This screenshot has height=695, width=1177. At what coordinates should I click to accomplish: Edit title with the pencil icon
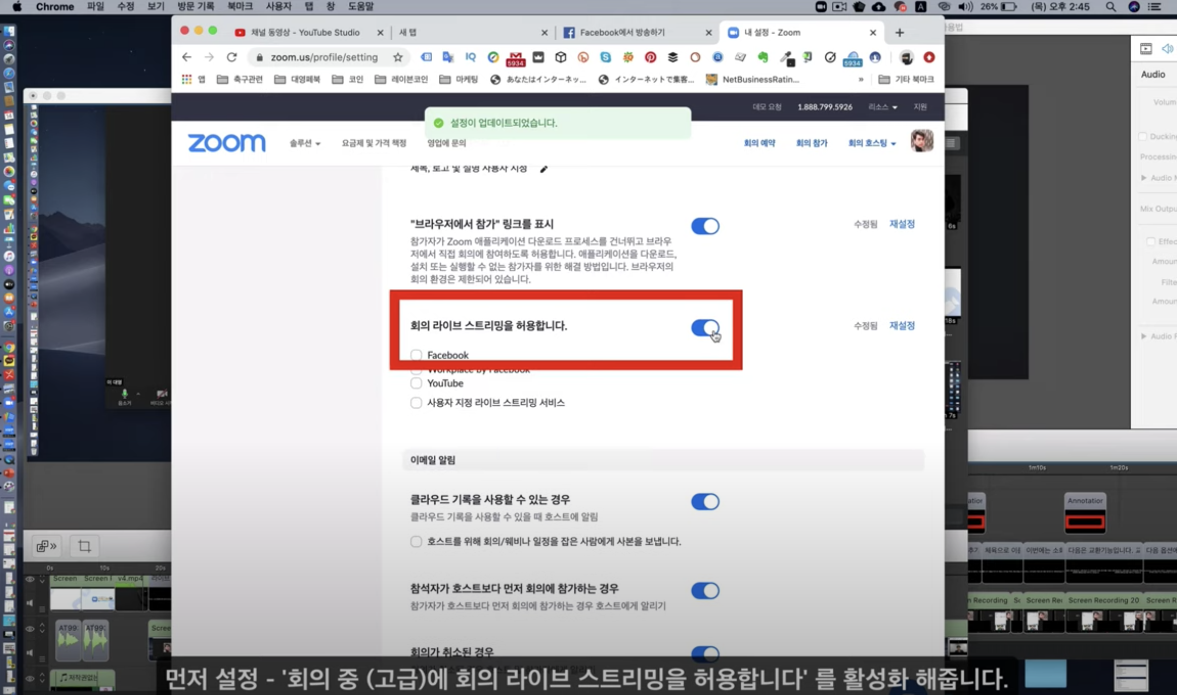pyautogui.click(x=543, y=169)
